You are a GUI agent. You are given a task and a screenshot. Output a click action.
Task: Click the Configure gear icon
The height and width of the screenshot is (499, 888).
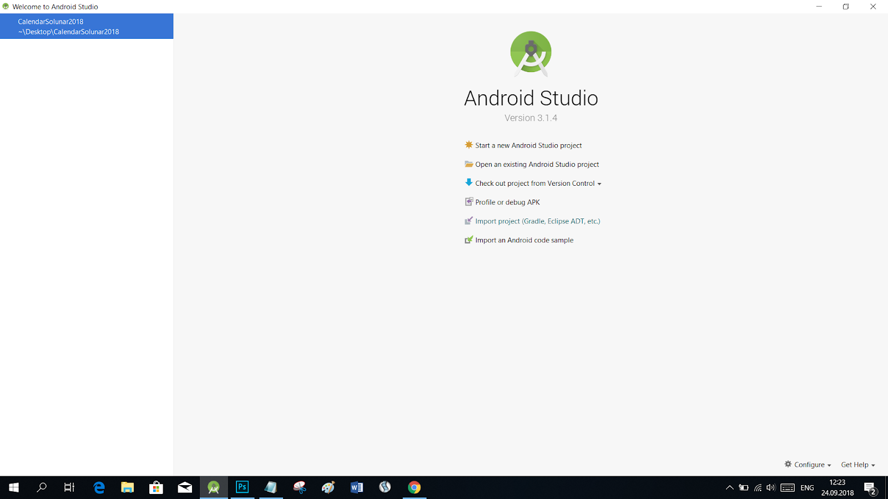(788, 464)
